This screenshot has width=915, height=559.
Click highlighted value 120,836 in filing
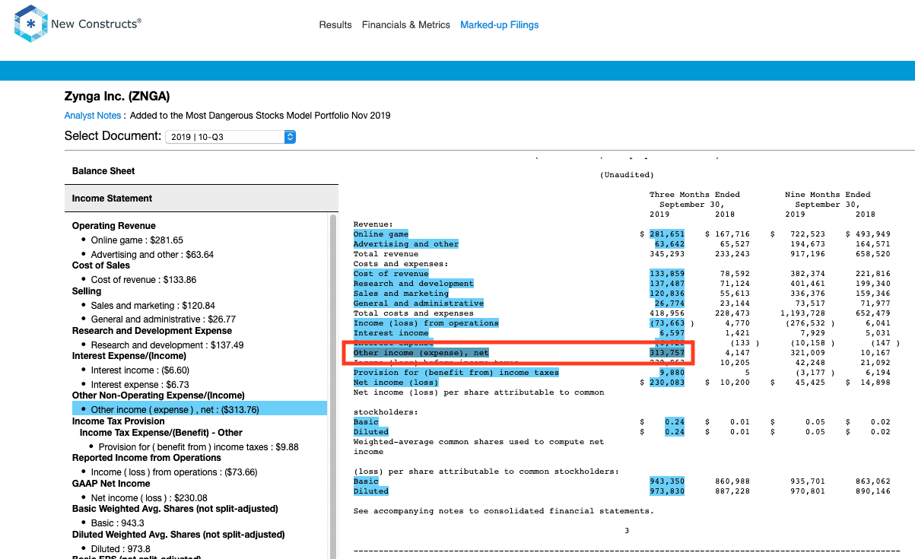667,294
